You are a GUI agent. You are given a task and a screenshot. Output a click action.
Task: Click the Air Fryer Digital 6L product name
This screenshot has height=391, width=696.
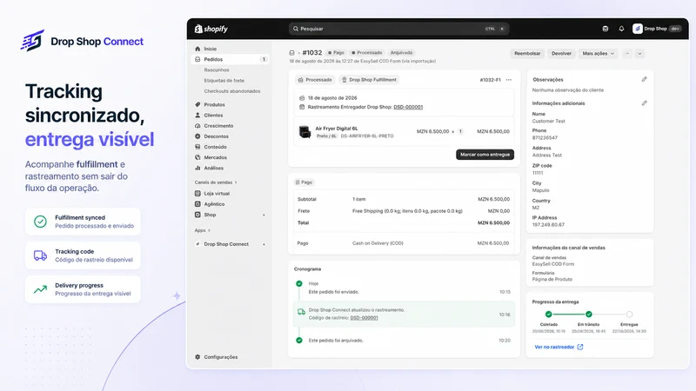[x=337, y=129]
